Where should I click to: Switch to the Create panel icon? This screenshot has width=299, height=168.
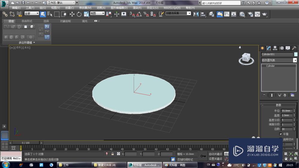(x=262, y=48)
